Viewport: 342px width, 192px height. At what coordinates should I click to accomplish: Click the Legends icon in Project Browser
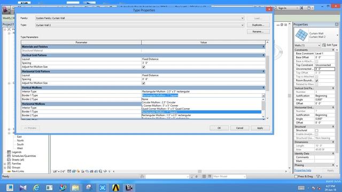pos(9,152)
